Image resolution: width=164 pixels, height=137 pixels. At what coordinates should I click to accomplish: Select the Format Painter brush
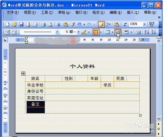click(73, 24)
